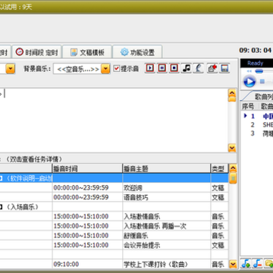Click text area scrollbar down arrow
The width and height of the screenshot is (273, 273).
click(x=232, y=148)
